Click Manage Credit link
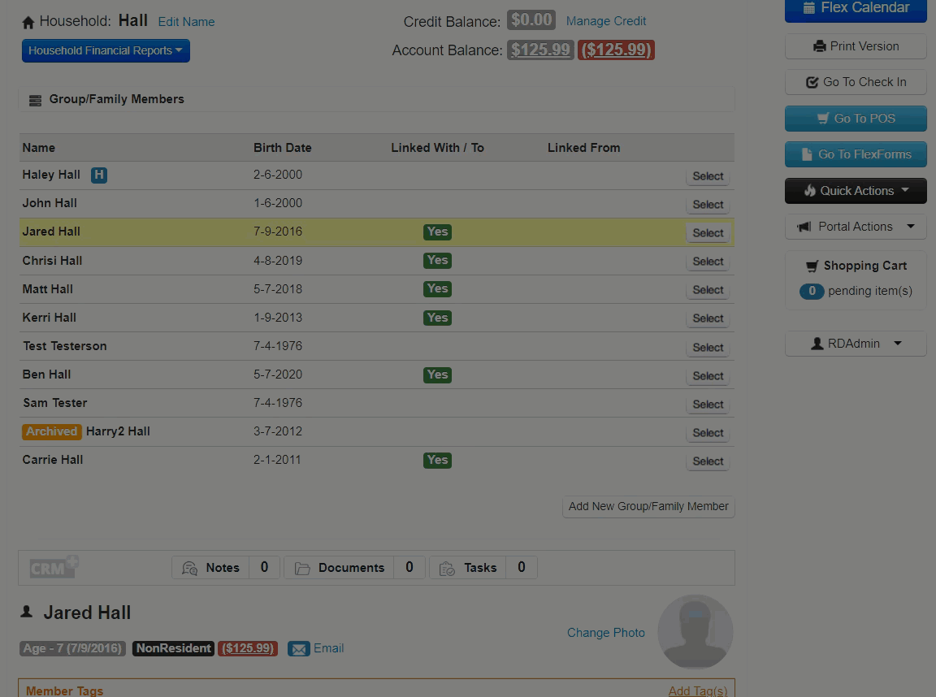Screen dimensions: 936x697 (x=606, y=21)
